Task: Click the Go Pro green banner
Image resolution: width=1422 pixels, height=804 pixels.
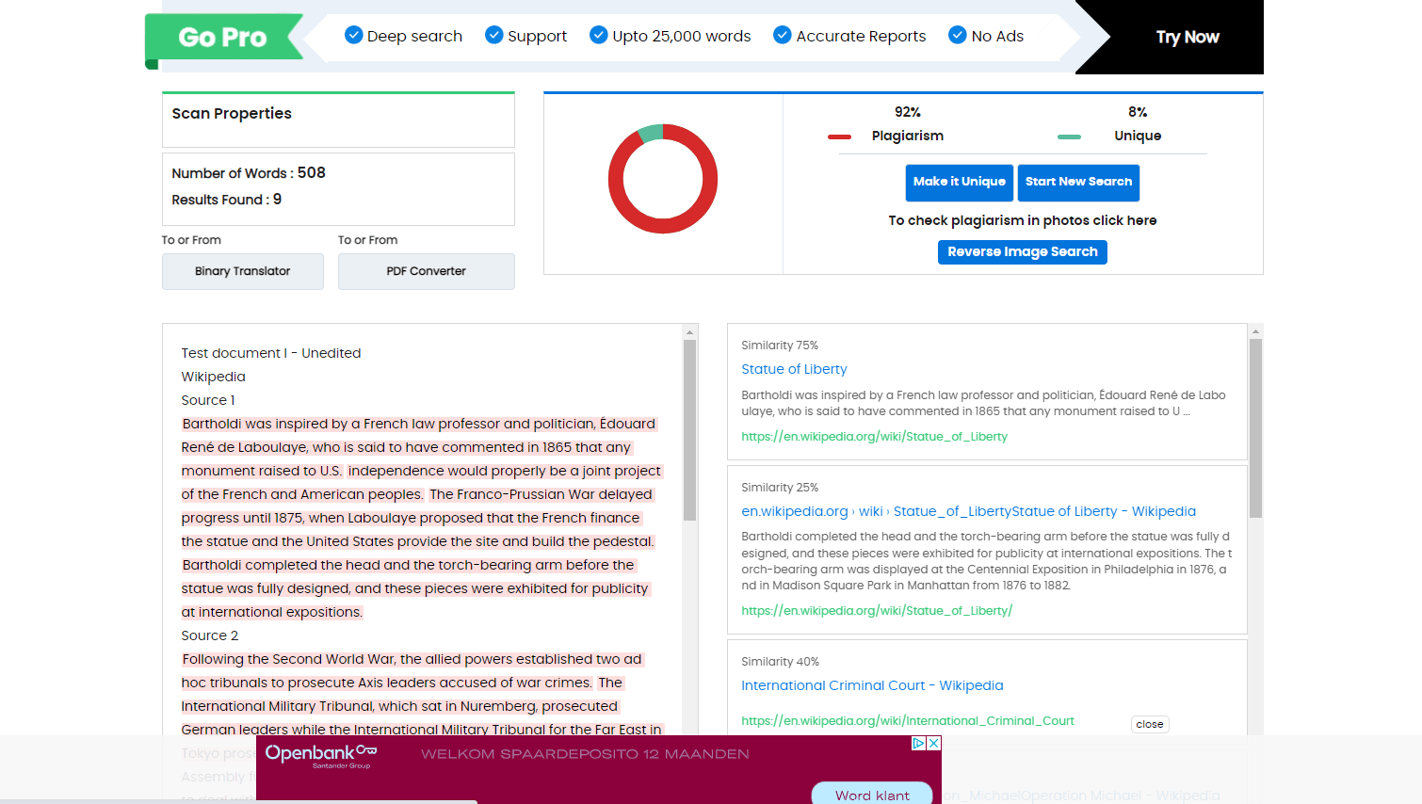Action: point(223,38)
